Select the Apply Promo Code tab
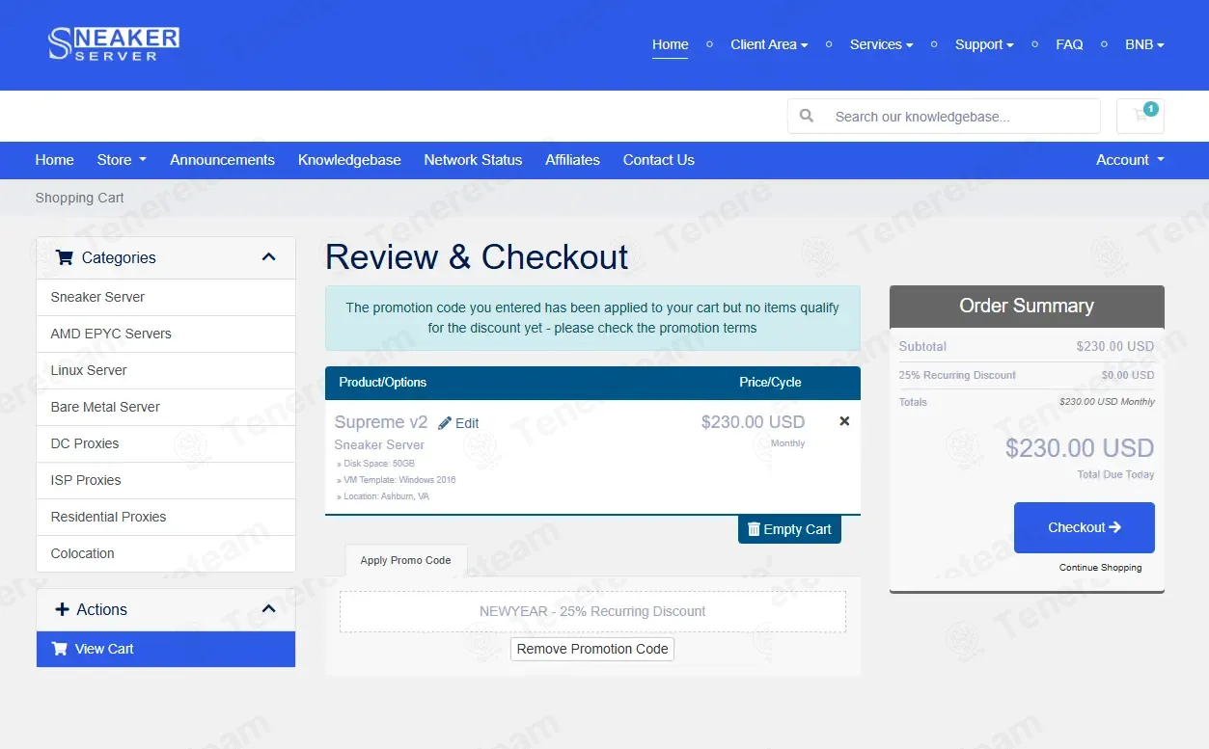The height and width of the screenshot is (749, 1209). pos(405,560)
